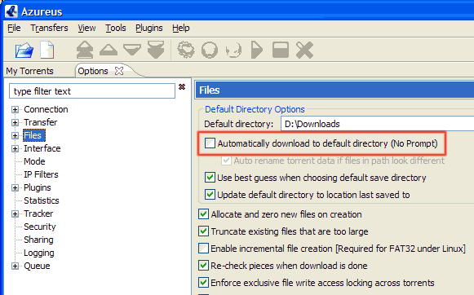Select Logging in the options tree
The image size is (474, 295).
click(x=39, y=253)
